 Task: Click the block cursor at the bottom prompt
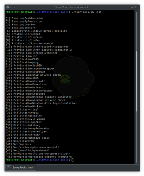(x=73, y=160)
